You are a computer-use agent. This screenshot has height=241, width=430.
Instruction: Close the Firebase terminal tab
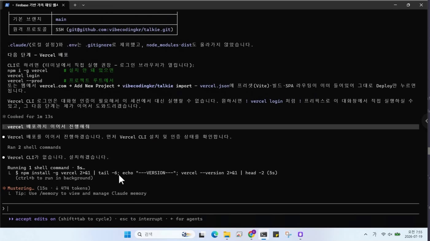[x=63, y=5]
